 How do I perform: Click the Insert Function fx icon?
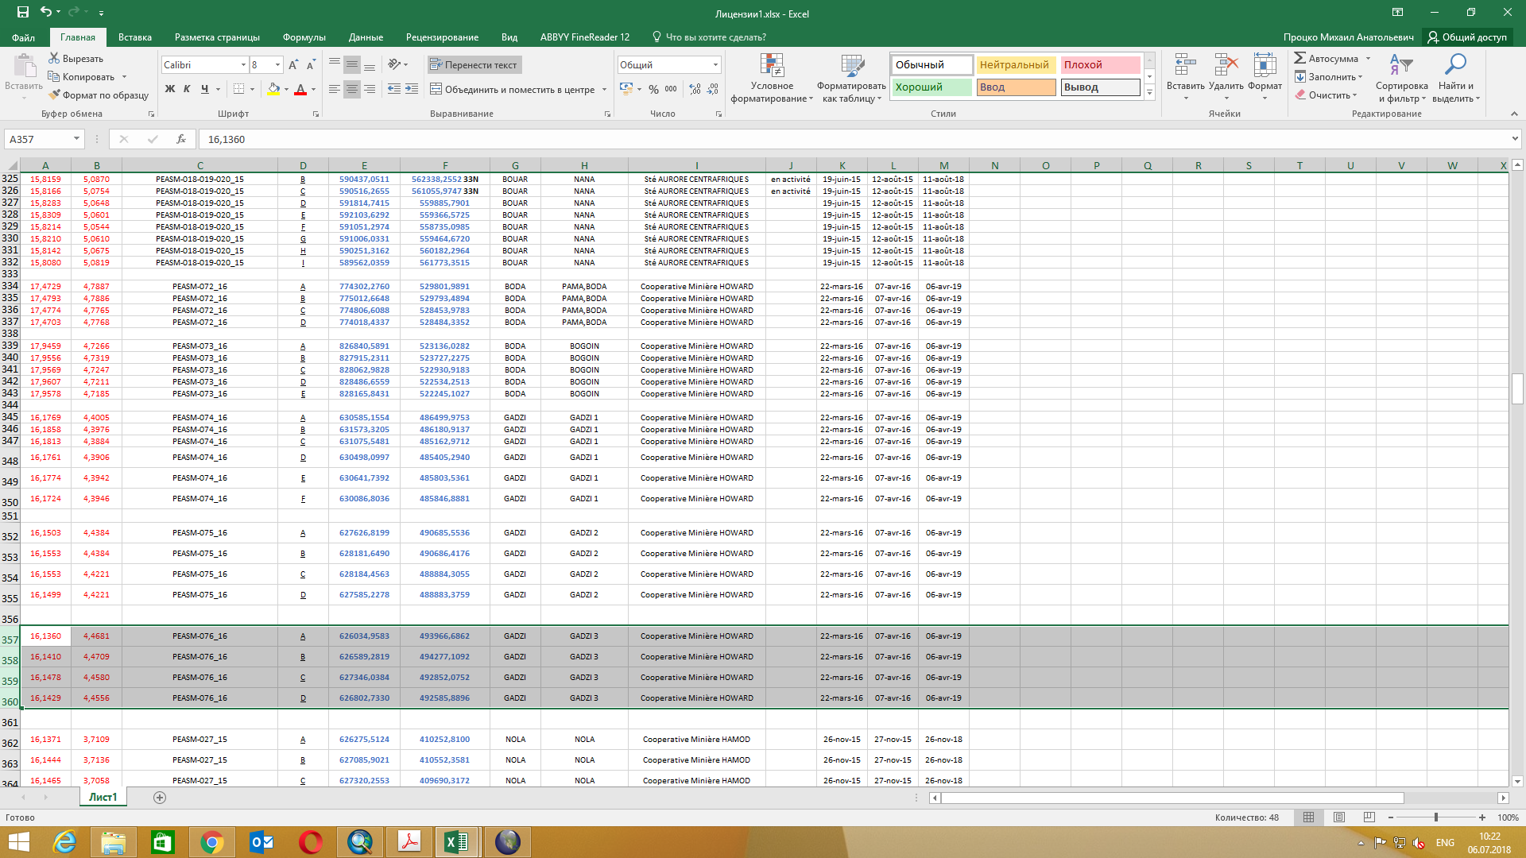pos(181,139)
